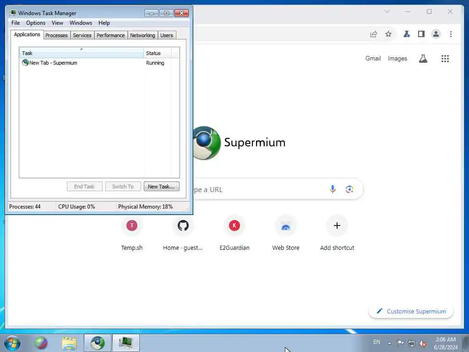Open the Images link
Image resolution: width=469 pixels, height=352 pixels.
click(397, 58)
